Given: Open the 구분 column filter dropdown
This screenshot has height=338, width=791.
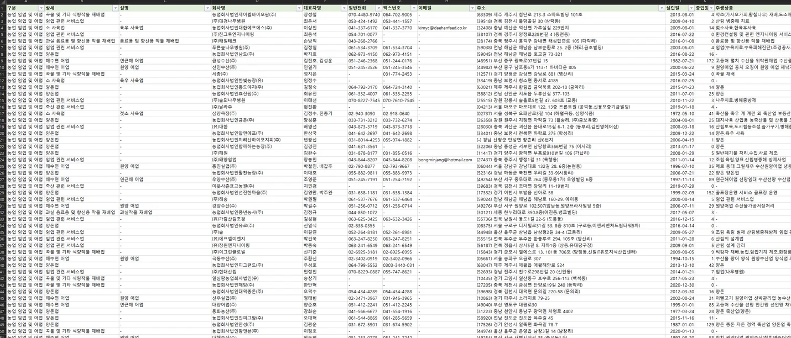Looking at the screenshot, I should click(x=40, y=8).
